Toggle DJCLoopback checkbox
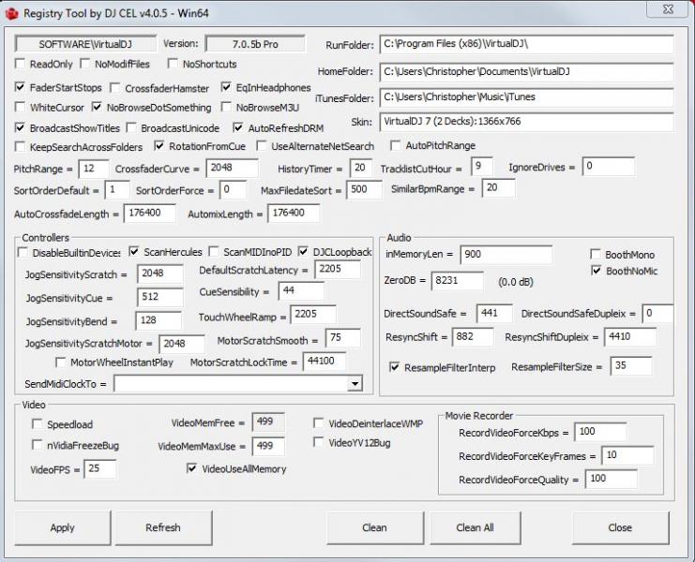The height and width of the screenshot is (562, 695). click(x=303, y=251)
